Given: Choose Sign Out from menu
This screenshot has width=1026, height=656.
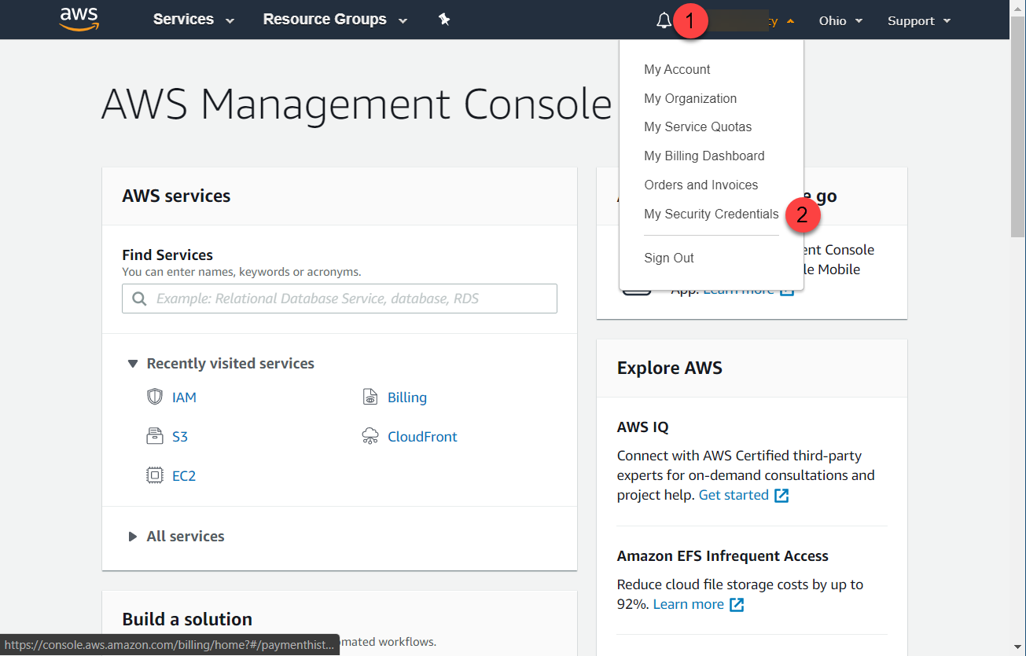Looking at the screenshot, I should (669, 258).
